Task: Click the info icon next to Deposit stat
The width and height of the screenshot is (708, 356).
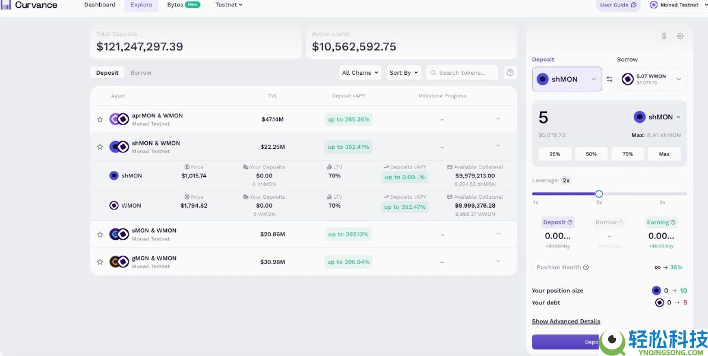Action: pyautogui.click(x=570, y=223)
